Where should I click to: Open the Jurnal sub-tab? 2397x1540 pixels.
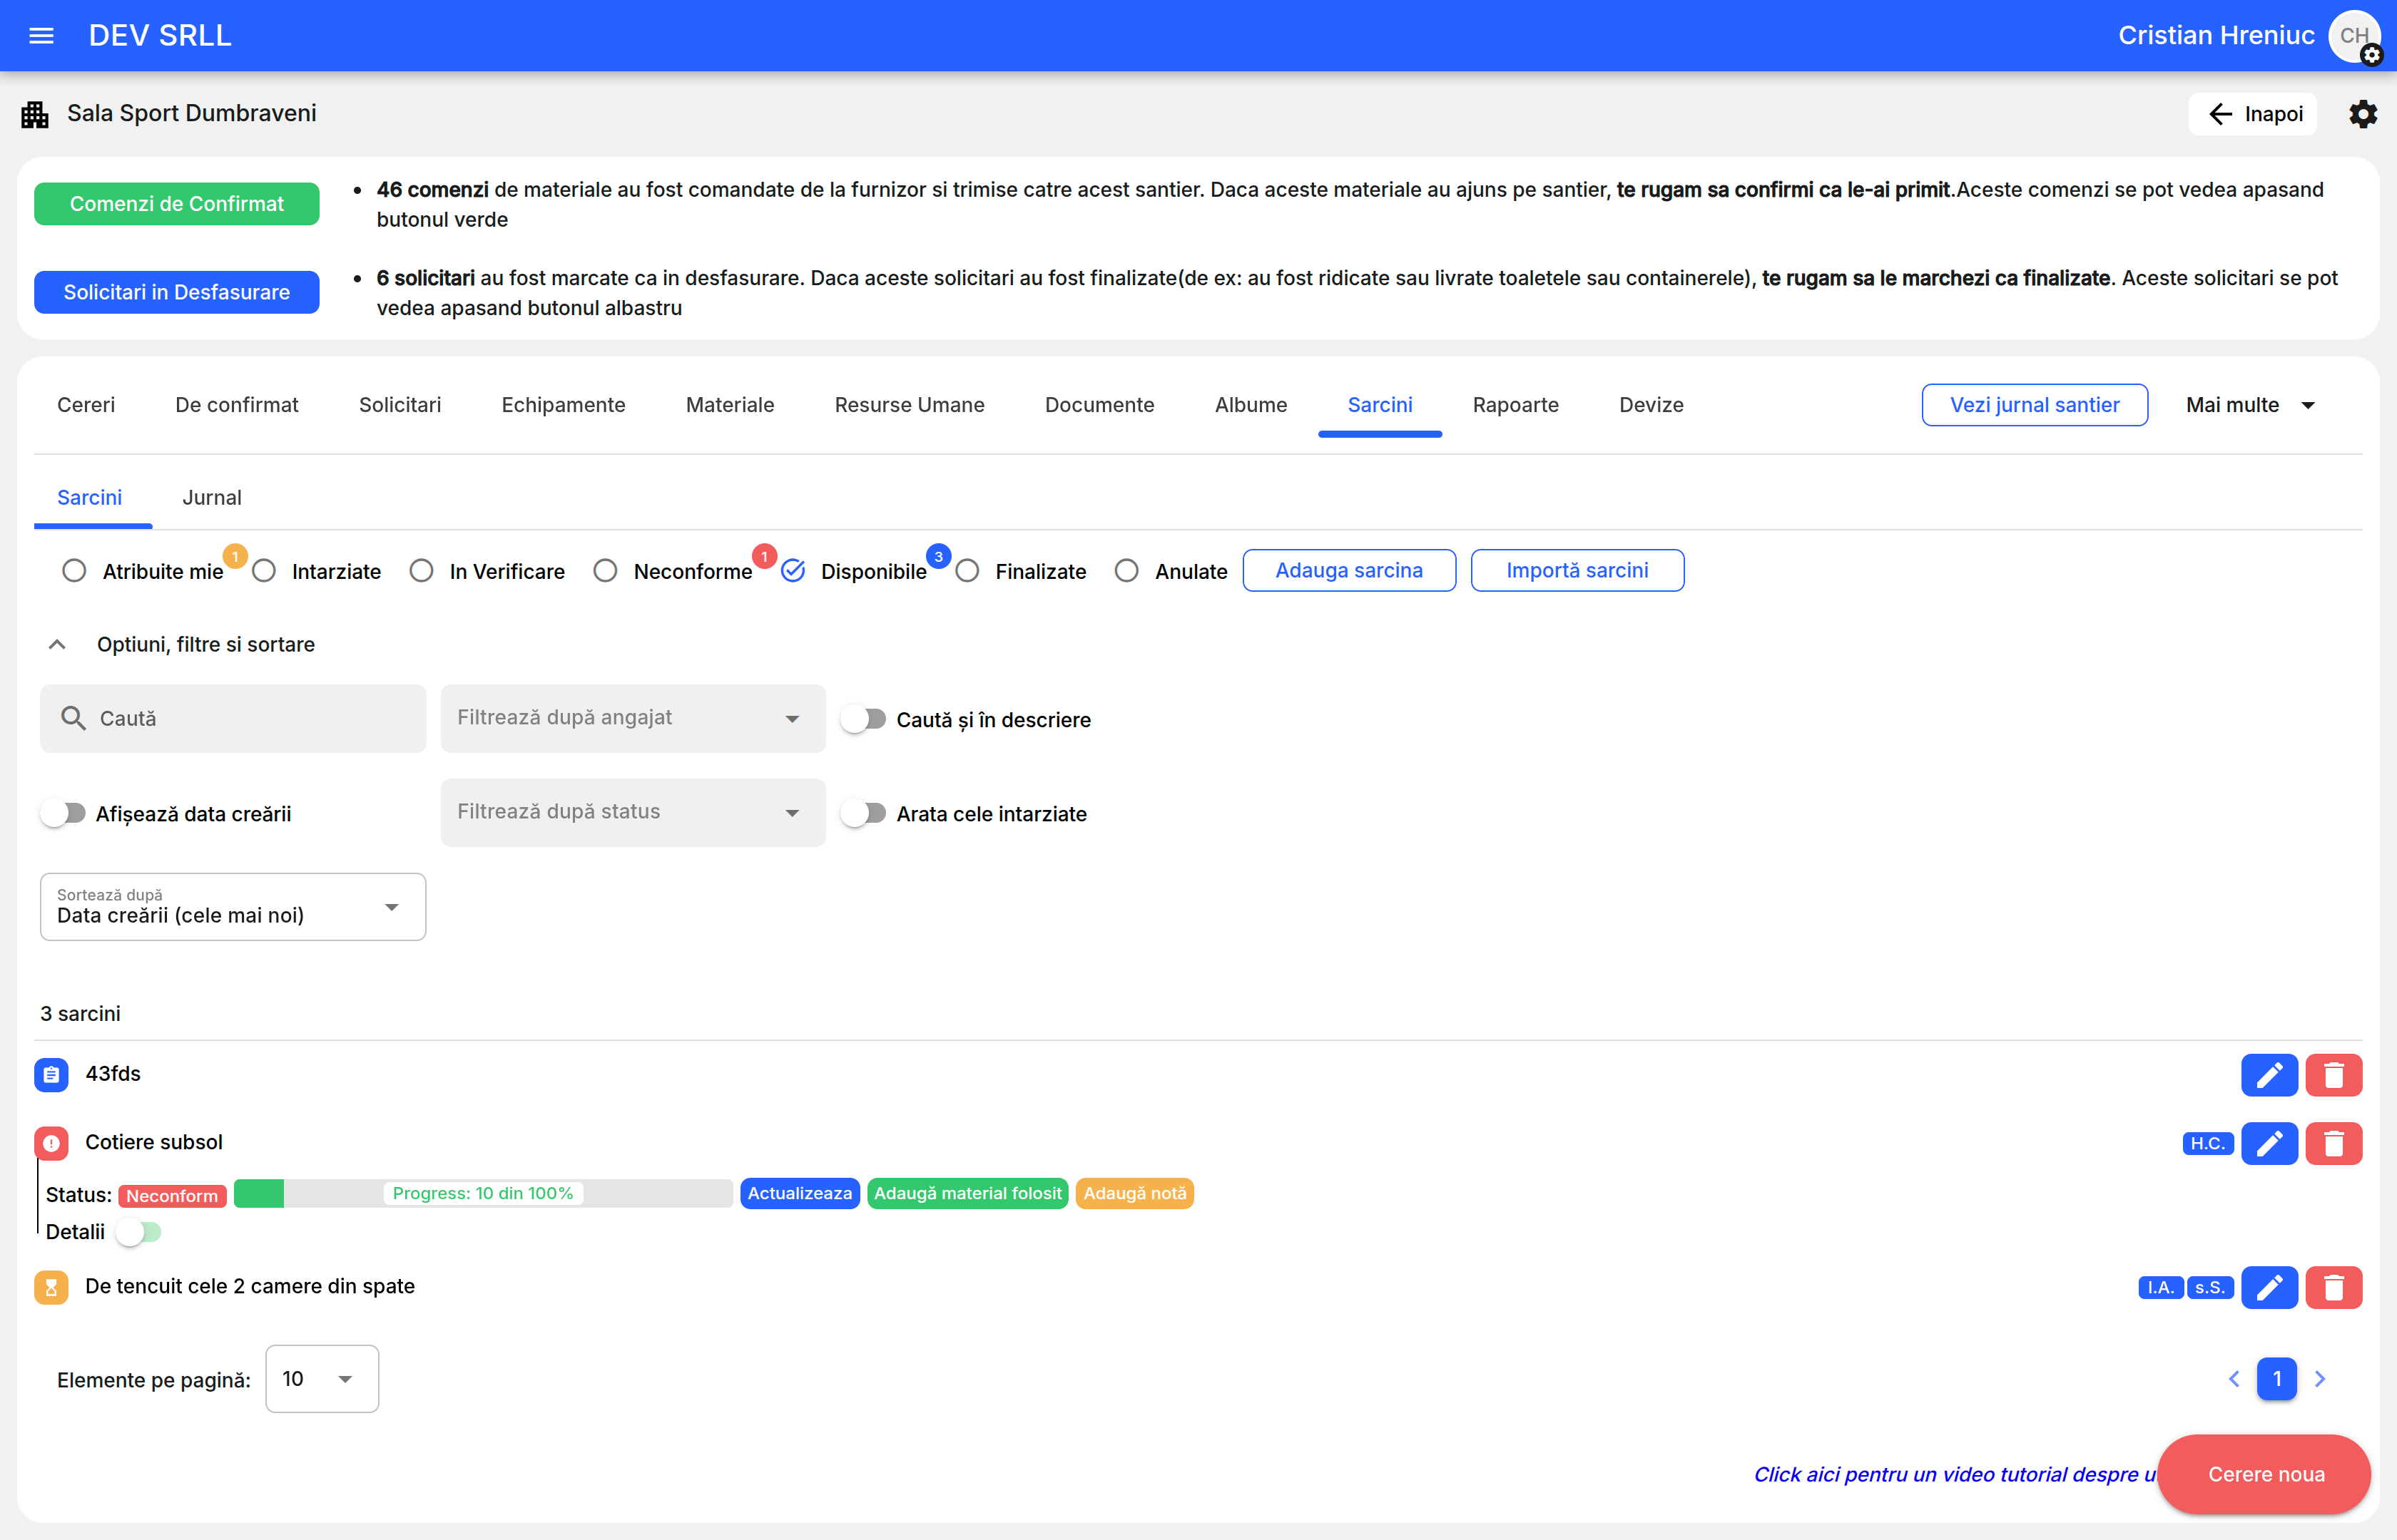(x=211, y=498)
